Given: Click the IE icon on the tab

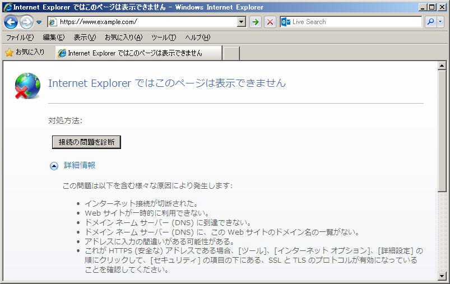Looking at the screenshot, I should [x=62, y=53].
